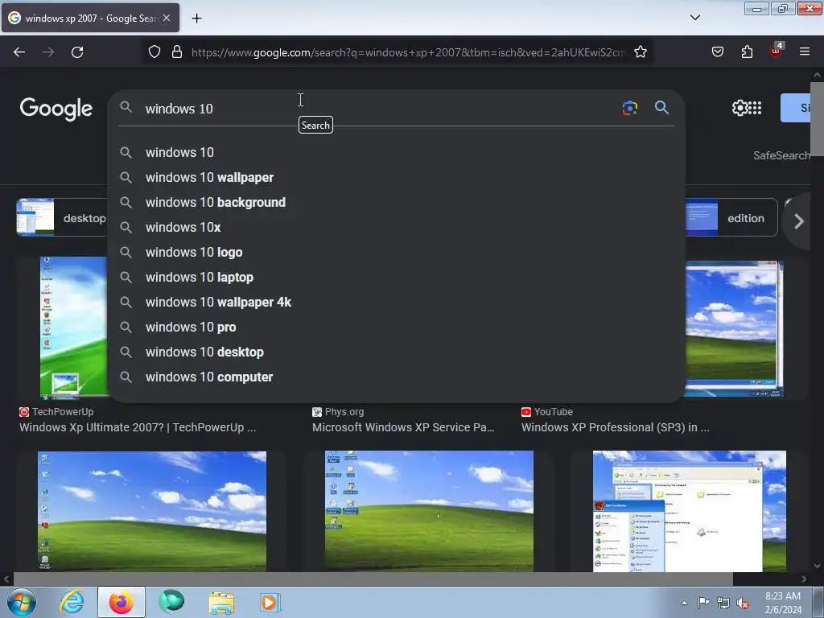Image resolution: width=824 pixels, height=618 pixels.
Task: Open the YouTube result image thumbnail
Action: pos(735,328)
